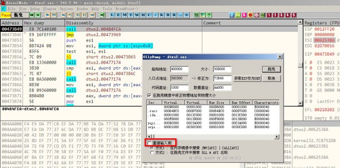Image resolution: width=340 pixels, height=168 pixels.
Task: Open the Tools menu
Action: click(107, 8)
